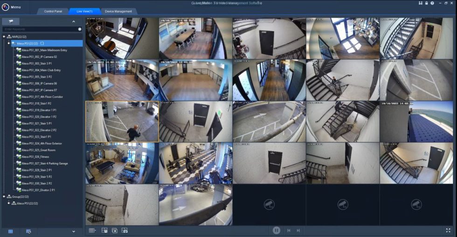Select camera Alexa PS1_017_4th Floor Corridor
This screenshot has width=457, height=237.
pos(42,97)
